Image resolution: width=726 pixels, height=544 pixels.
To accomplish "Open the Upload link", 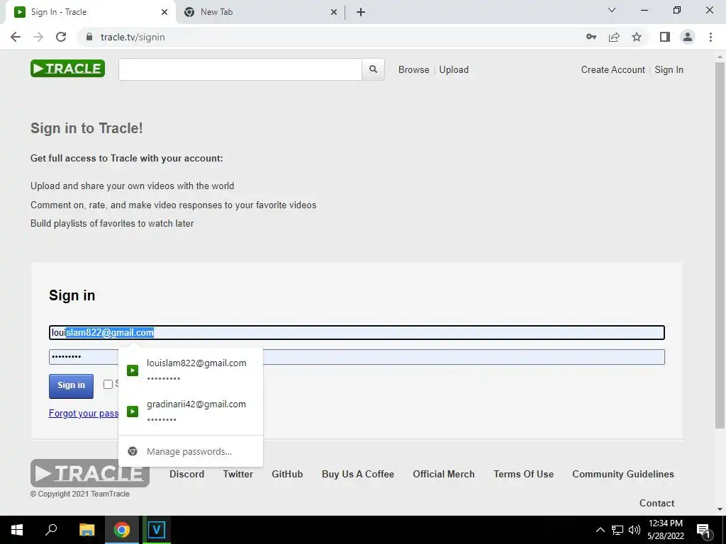I will point(454,69).
